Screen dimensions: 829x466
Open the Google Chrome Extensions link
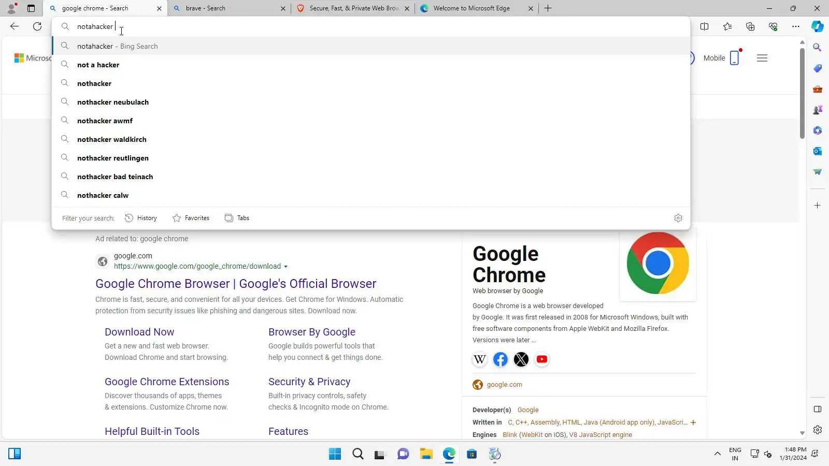(167, 382)
